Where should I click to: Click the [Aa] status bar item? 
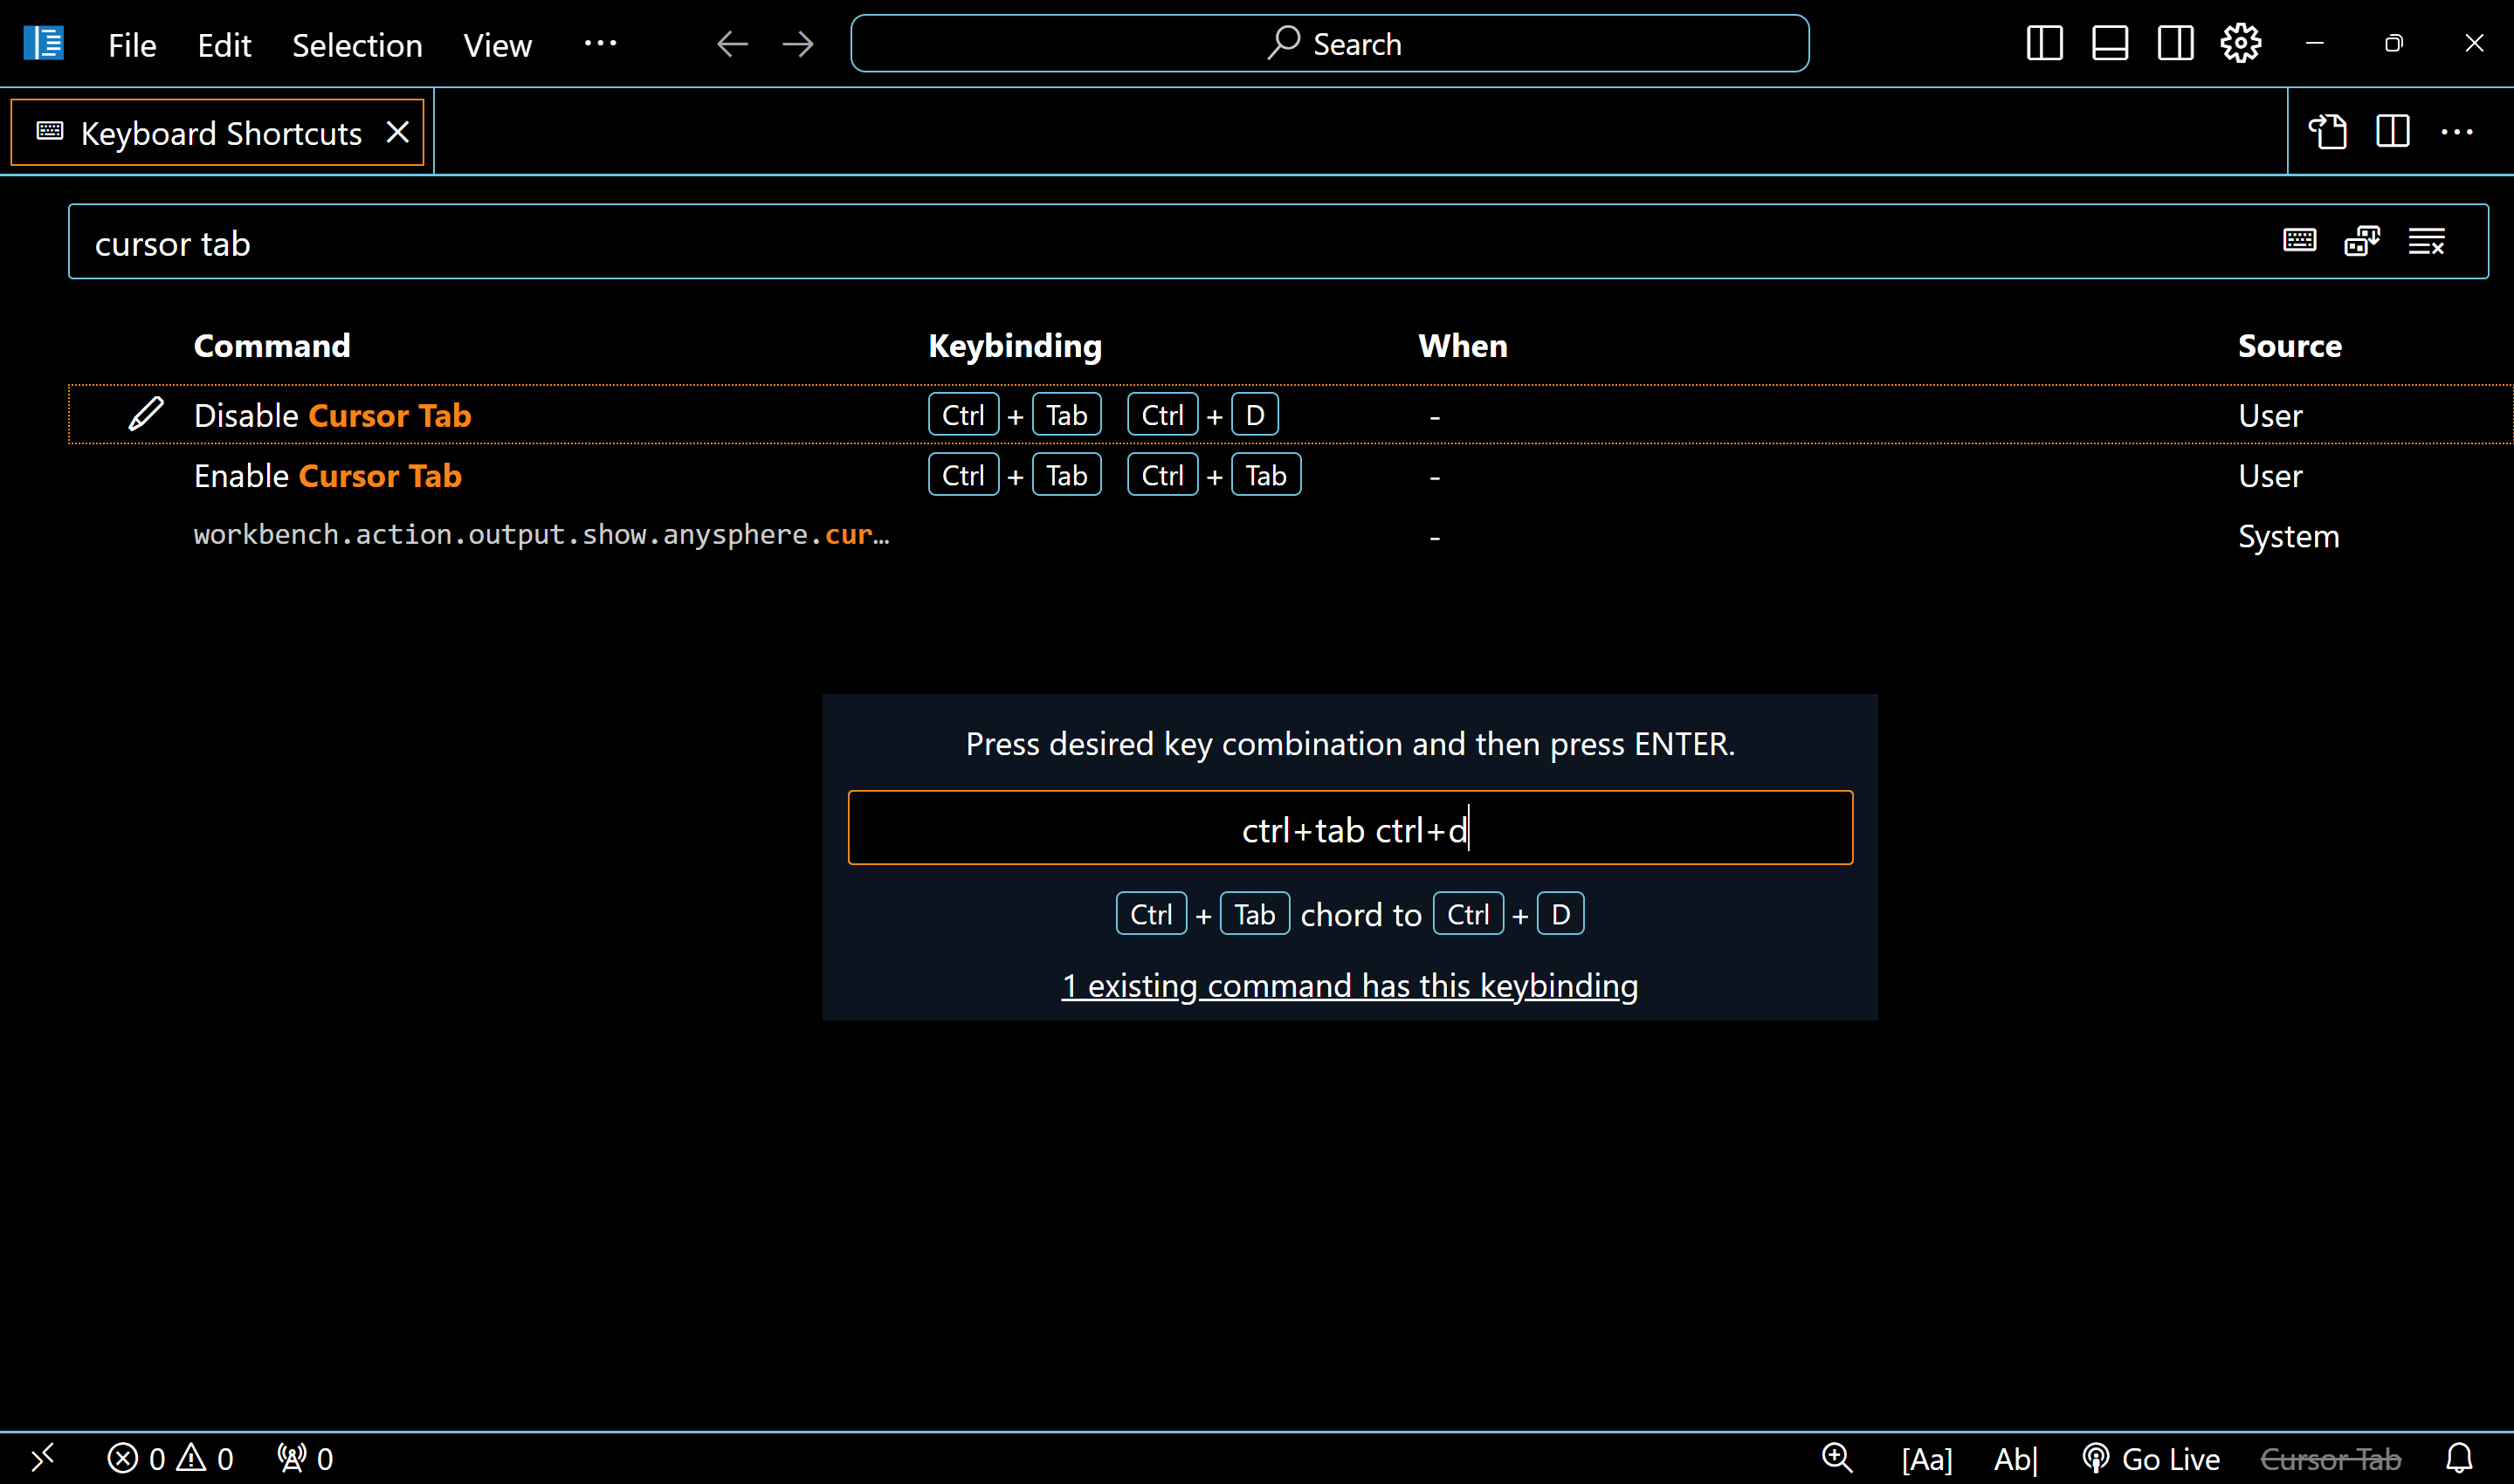1926,1459
